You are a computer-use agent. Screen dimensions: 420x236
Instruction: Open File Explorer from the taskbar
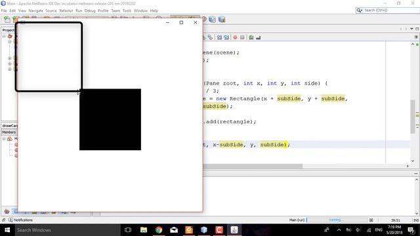pyautogui.click(x=144, y=230)
